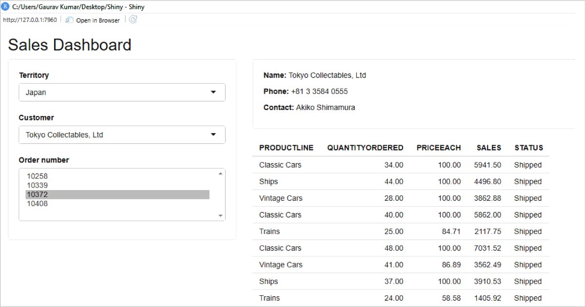Screen dimensions: 585x307
Task: Click the reload app icon in the toolbar
Action: click(x=132, y=19)
